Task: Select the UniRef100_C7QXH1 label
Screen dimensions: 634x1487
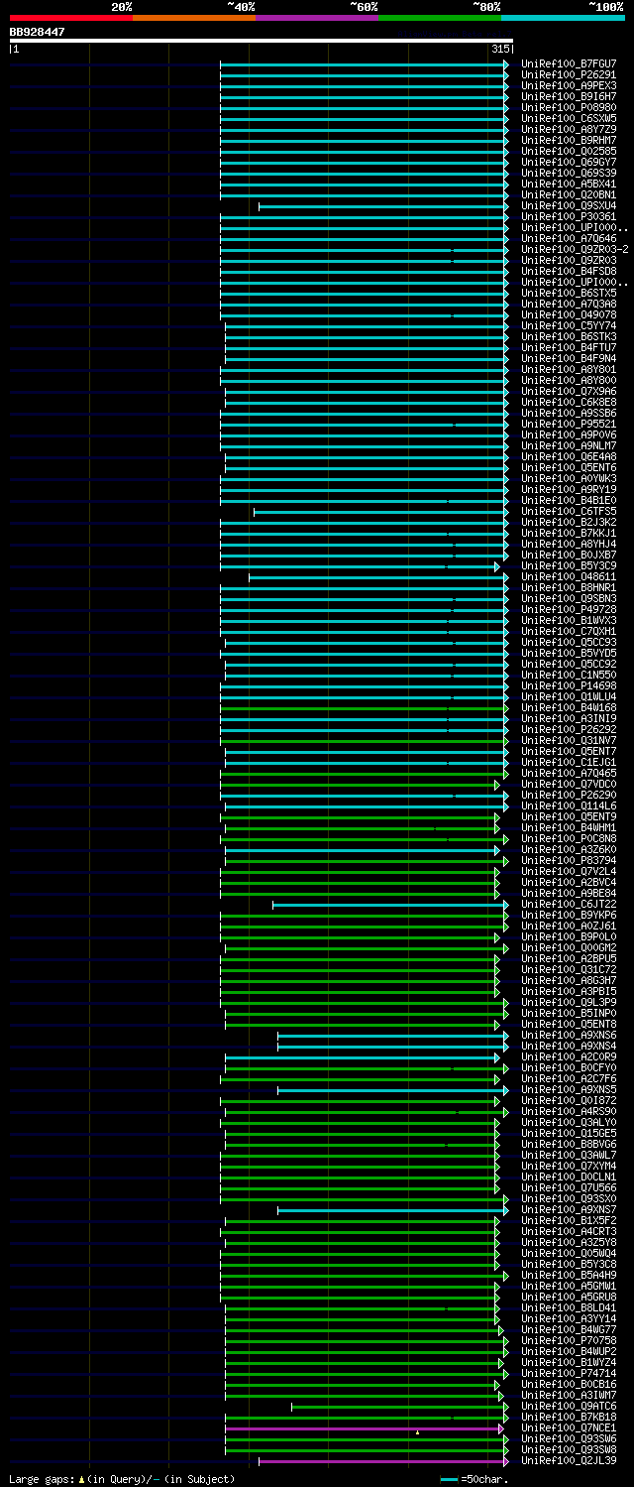Action: click(x=569, y=631)
